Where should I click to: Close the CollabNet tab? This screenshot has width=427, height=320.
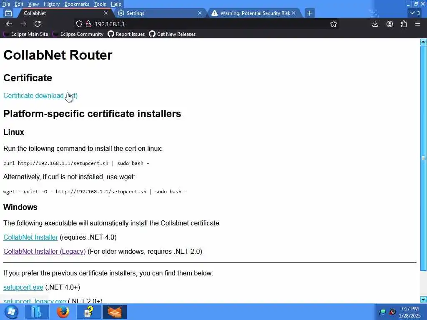pyautogui.click(x=105, y=13)
